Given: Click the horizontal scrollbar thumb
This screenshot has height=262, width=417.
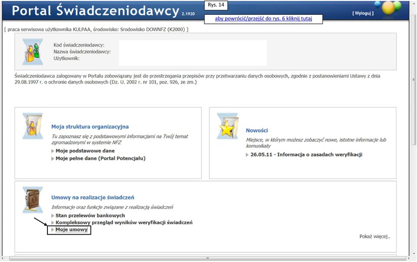Looking at the screenshot, I should tap(207, 258).
